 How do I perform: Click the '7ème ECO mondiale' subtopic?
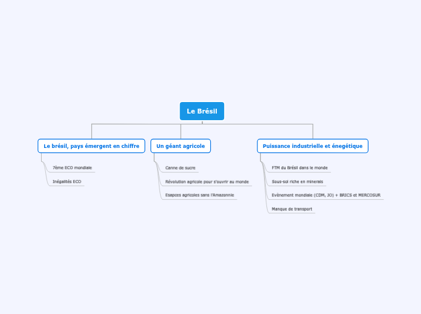pos(72,167)
